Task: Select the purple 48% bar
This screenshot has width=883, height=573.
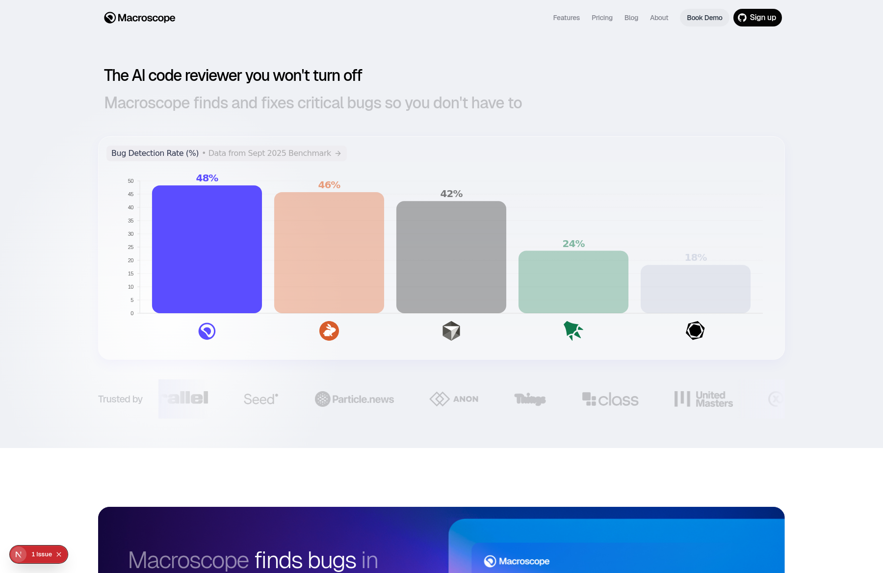Action: [207, 249]
